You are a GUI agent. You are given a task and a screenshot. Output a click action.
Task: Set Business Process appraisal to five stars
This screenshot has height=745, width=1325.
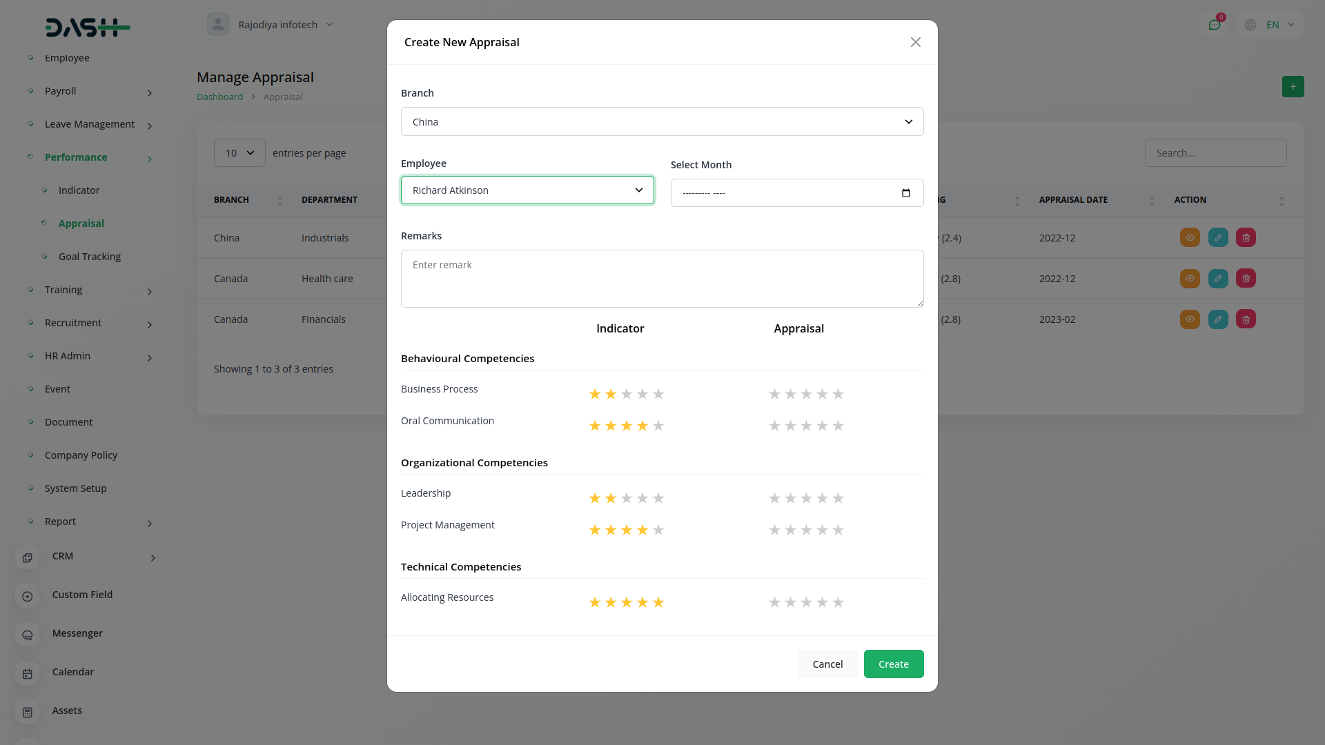[x=838, y=394]
